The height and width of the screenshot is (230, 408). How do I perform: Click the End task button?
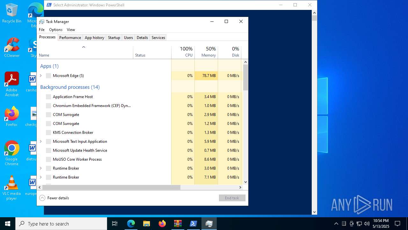point(232,198)
